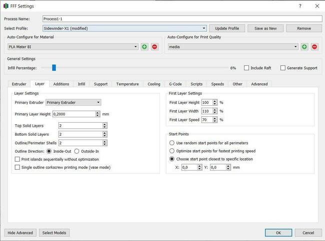This screenshot has width=325, height=241.
Task: Select Outside-In outline direction
Action: [77, 151]
